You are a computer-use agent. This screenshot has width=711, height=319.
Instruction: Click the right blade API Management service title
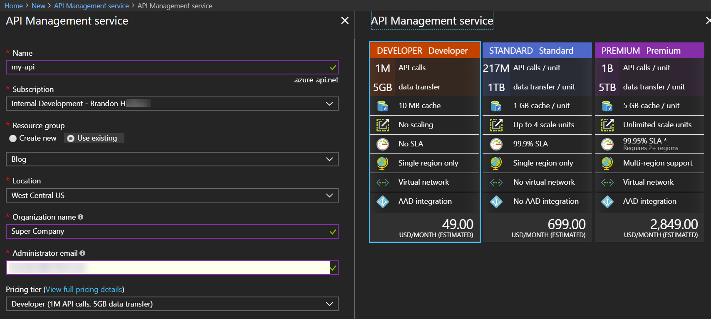pyautogui.click(x=432, y=21)
